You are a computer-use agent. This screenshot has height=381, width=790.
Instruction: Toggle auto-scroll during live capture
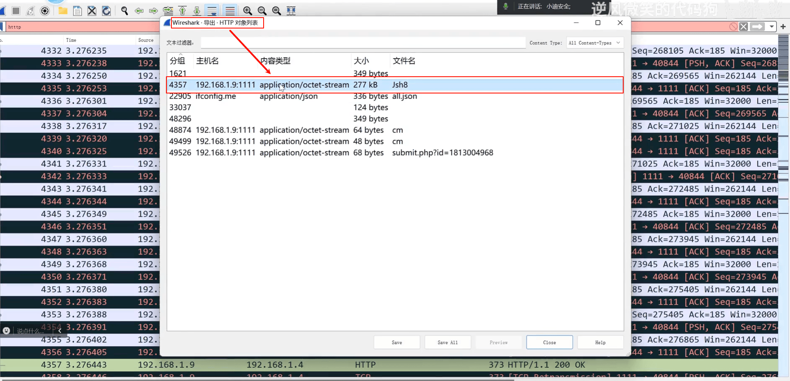(x=212, y=10)
